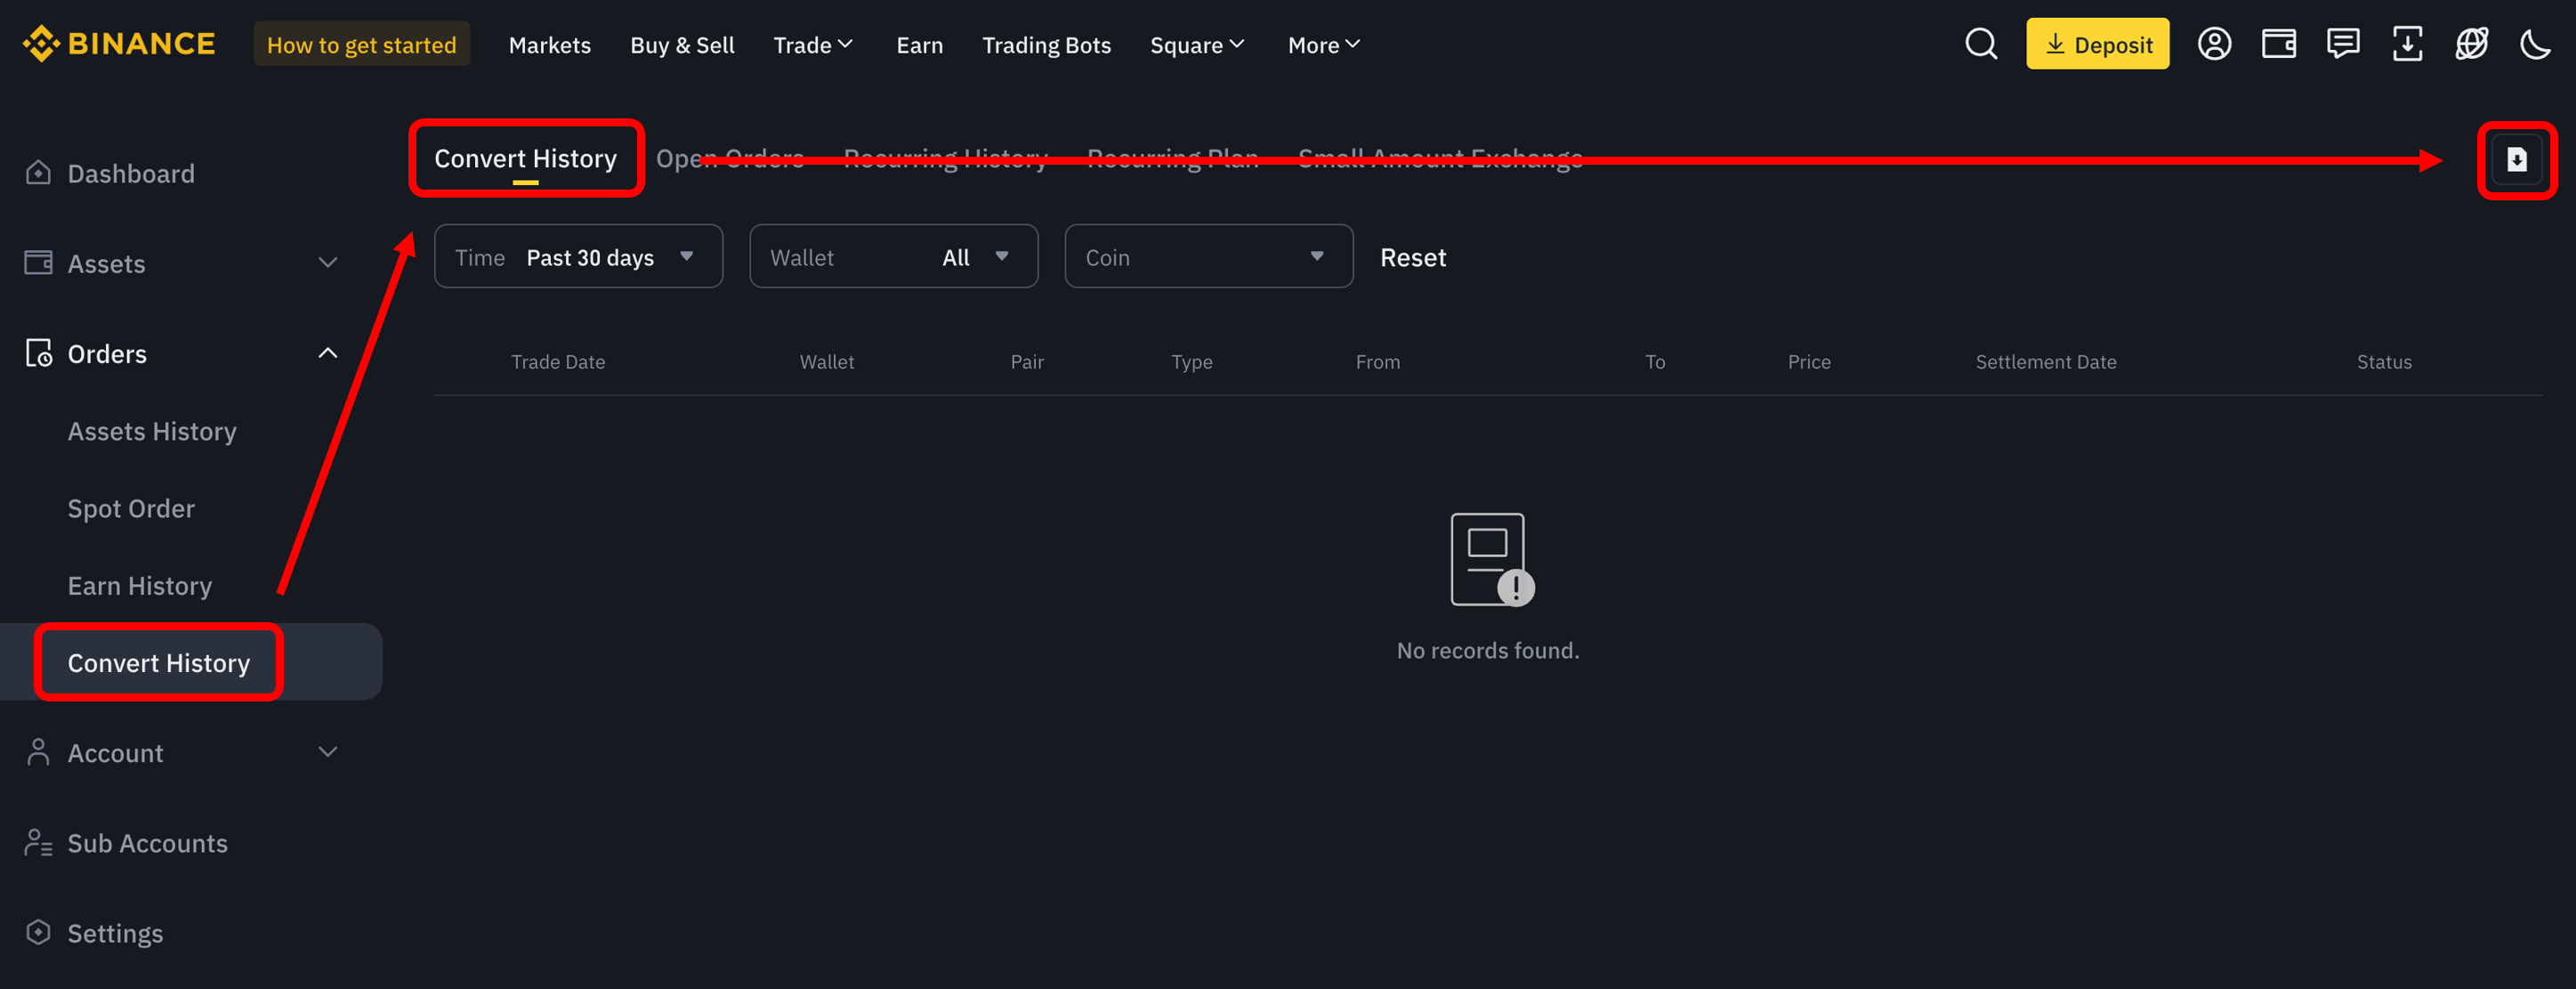
Task: Click the From column header
Action: (x=1378, y=362)
